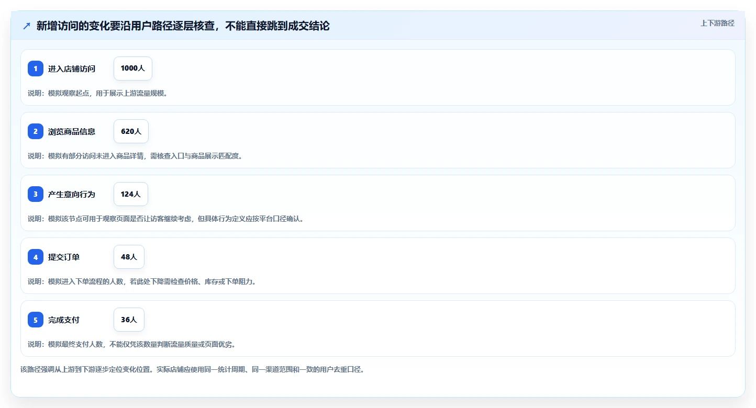Click the footer text starting 该路径强调从上游到下游
Image resolution: width=756 pixels, height=408 pixels.
pos(192,369)
